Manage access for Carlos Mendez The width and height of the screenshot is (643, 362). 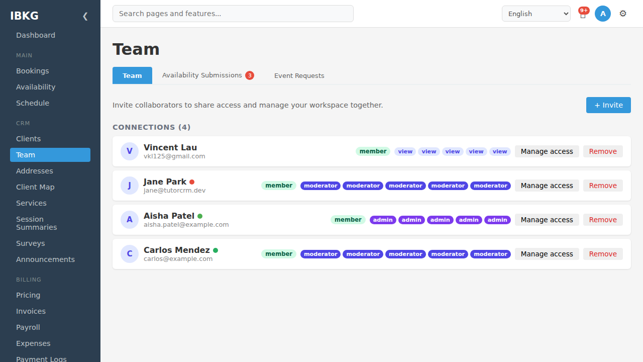pyautogui.click(x=547, y=254)
